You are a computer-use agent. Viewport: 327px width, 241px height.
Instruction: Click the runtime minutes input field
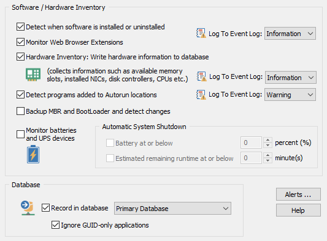251,158
